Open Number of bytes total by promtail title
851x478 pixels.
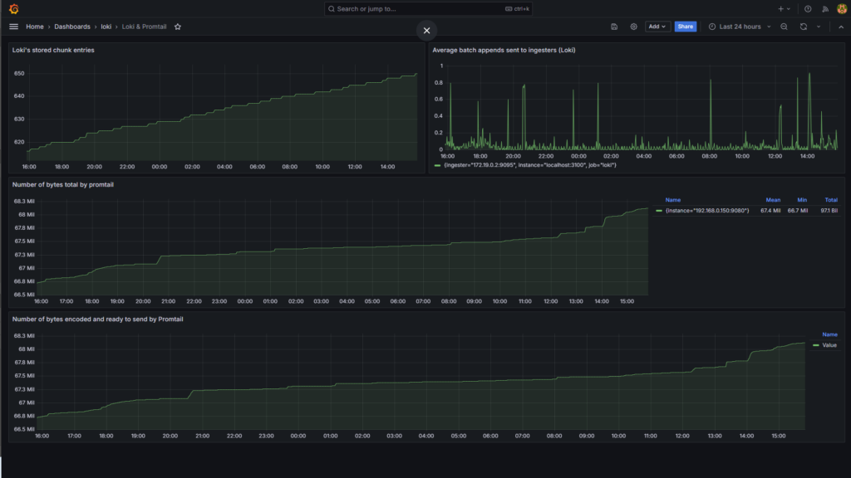(63, 185)
